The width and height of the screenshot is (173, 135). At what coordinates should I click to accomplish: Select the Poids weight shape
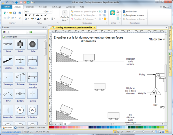click(x=21, y=44)
